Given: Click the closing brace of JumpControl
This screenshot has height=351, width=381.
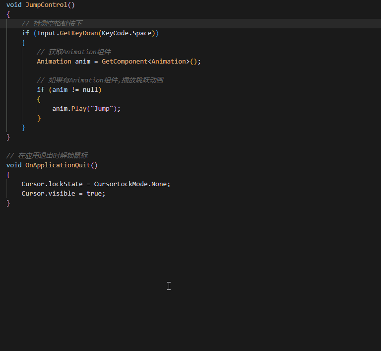Looking at the screenshot, I should [x=8, y=137].
